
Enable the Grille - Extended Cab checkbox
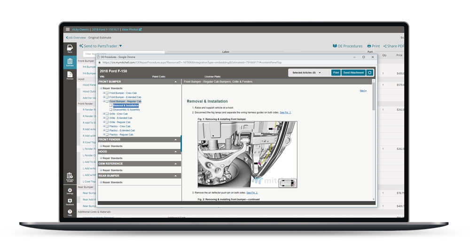(107, 118)
